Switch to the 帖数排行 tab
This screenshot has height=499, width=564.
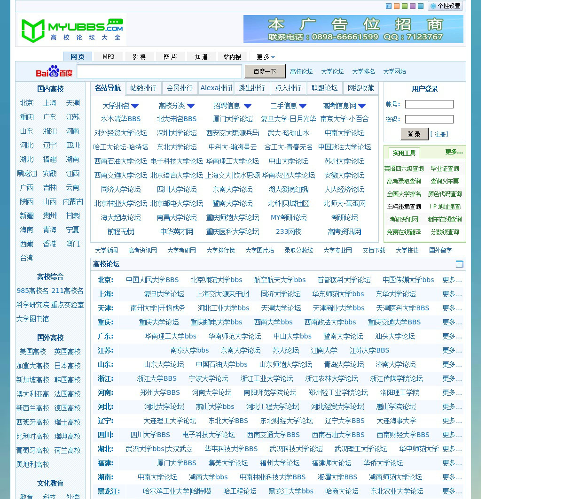tap(143, 88)
